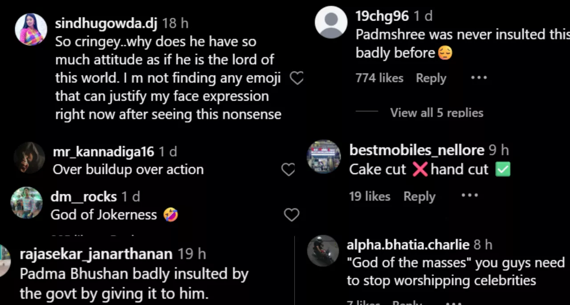This screenshot has width=570, height=305.
Task: Open bestmobiles_nellore's profile picture
Action: pos(324,157)
